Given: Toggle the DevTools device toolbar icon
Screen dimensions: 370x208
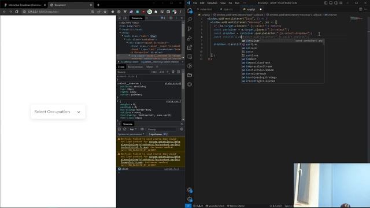Looking at the screenshot, I should point(125,18).
